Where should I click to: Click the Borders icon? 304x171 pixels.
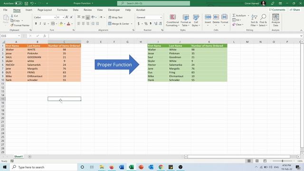pyautogui.click(x=53, y=24)
